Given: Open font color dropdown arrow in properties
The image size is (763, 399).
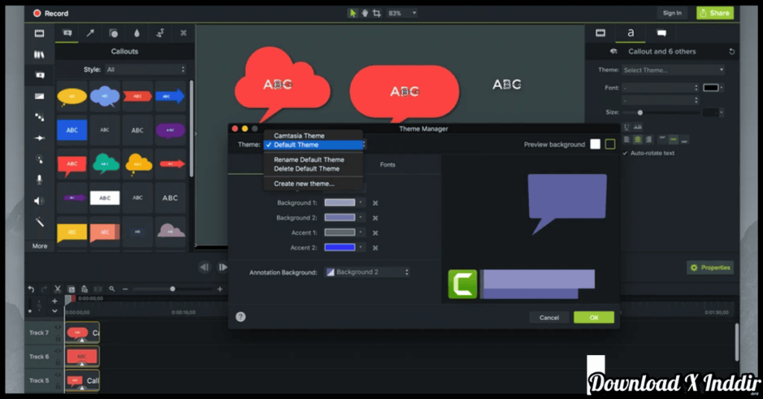Looking at the screenshot, I should tap(721, 88).
